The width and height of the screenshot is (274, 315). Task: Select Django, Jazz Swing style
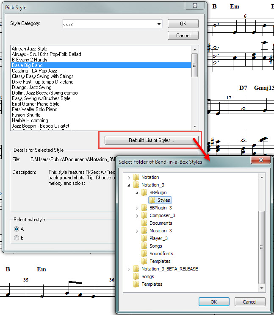pyautogui.click(x=32, y=87)
